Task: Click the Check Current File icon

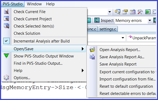Action: point(6,11)
